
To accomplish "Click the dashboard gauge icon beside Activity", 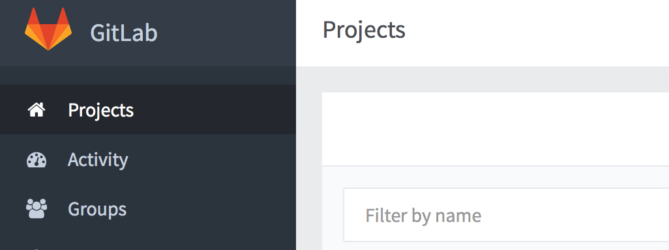I will (37, 160).
